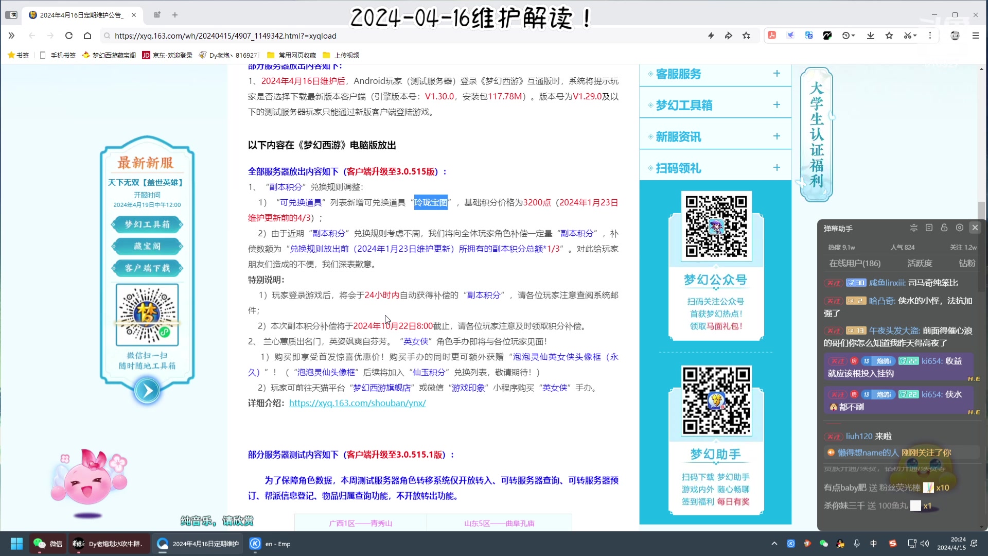Open 弹幕助手 settings gear icon
The image size is (988, 556).
click(959, 228)
